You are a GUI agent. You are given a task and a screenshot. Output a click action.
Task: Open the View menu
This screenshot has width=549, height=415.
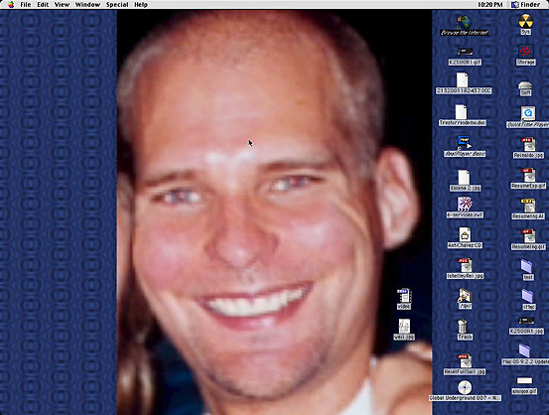(62, 5)
